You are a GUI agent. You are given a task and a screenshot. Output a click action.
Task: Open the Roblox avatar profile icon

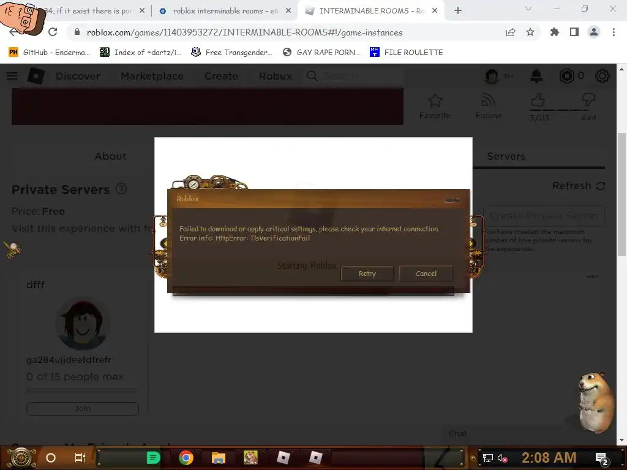(x=492, y=75)
